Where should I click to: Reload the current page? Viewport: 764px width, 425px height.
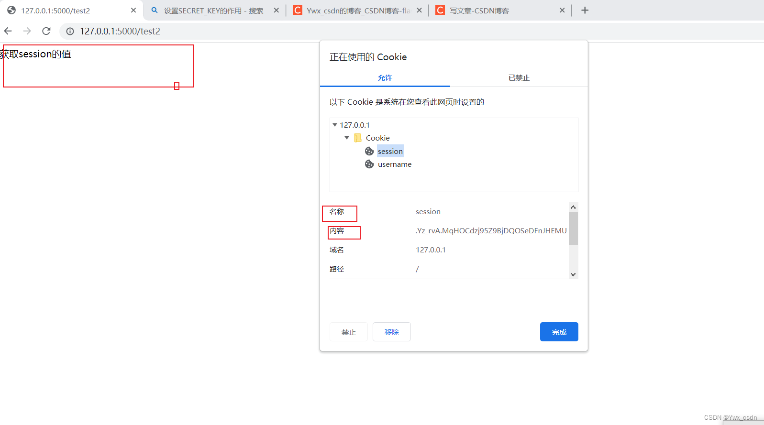(x=46, y=31)
